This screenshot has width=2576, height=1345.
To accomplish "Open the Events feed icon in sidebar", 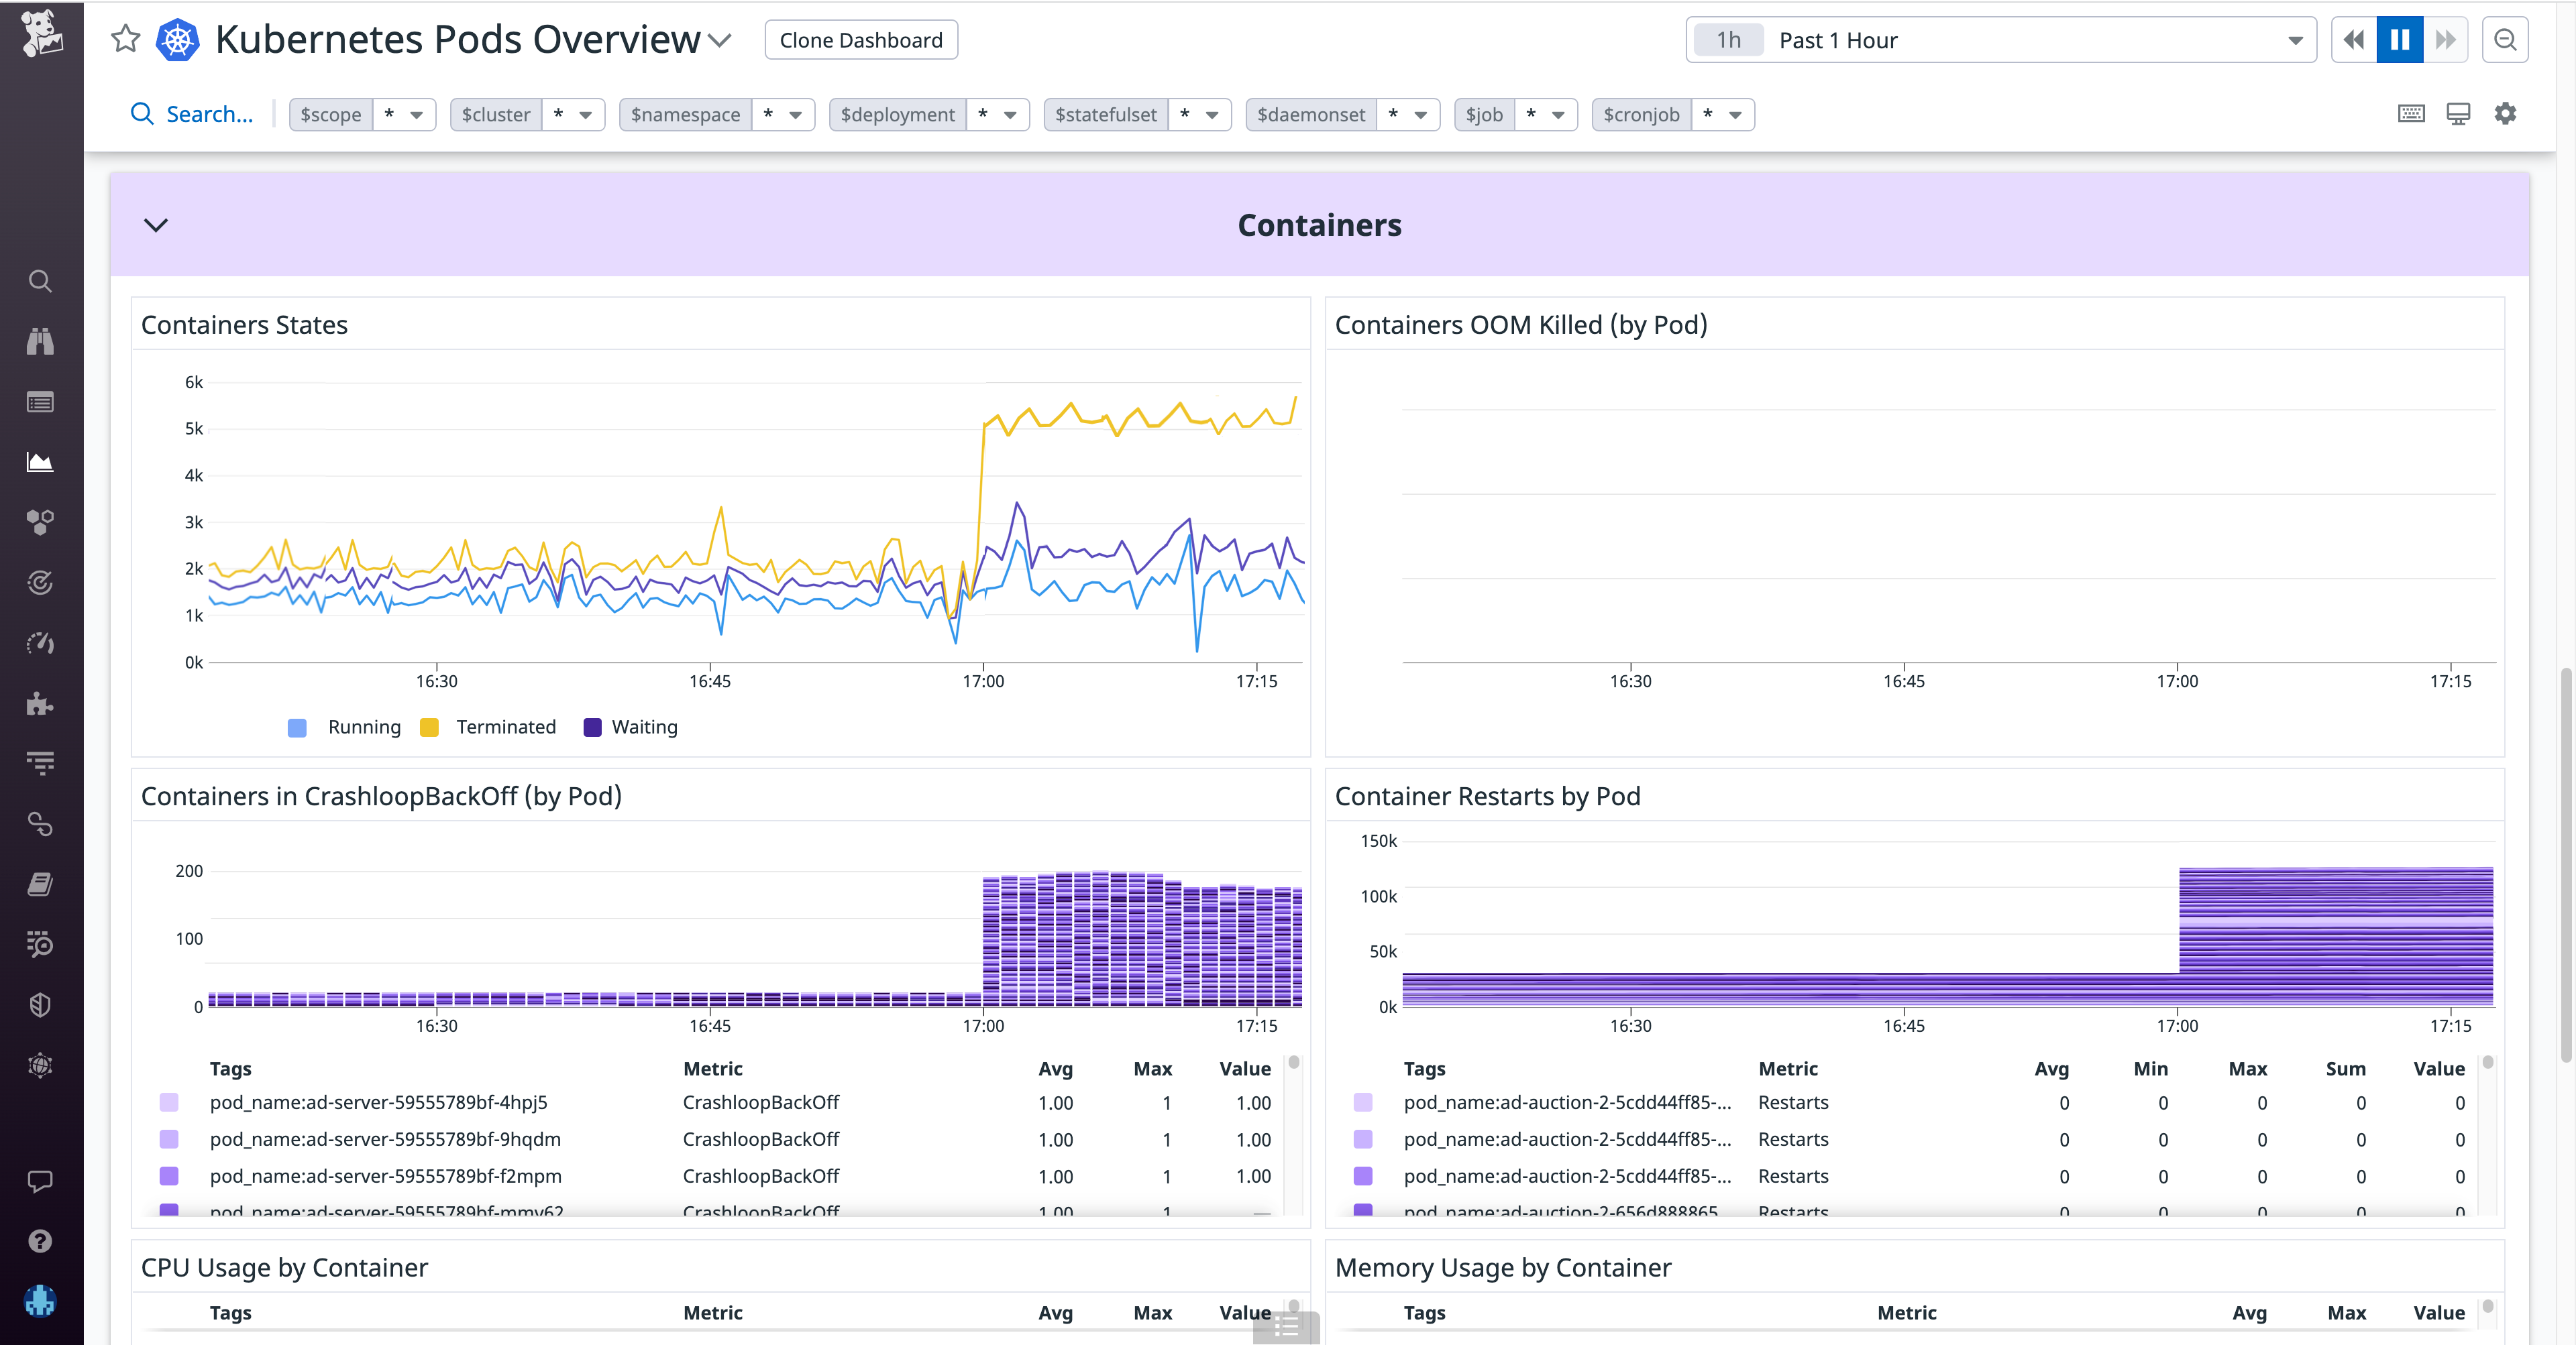I will coord(40,402).
